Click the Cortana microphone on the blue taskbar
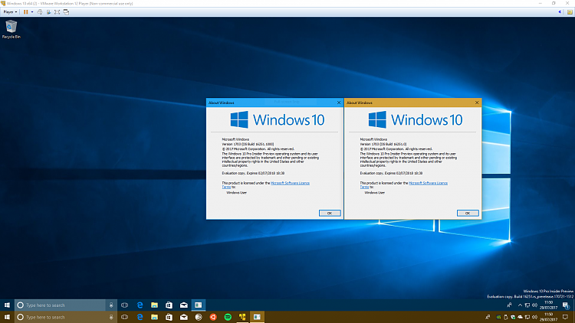This screenshot has width=575, height=323. click(111, 305)
